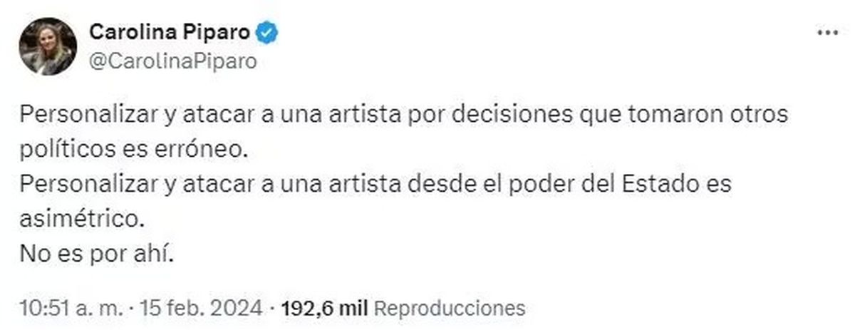855x330 pixels.
Task: Open Carolina Piparo's profile picture
Action: click(48, 47)
